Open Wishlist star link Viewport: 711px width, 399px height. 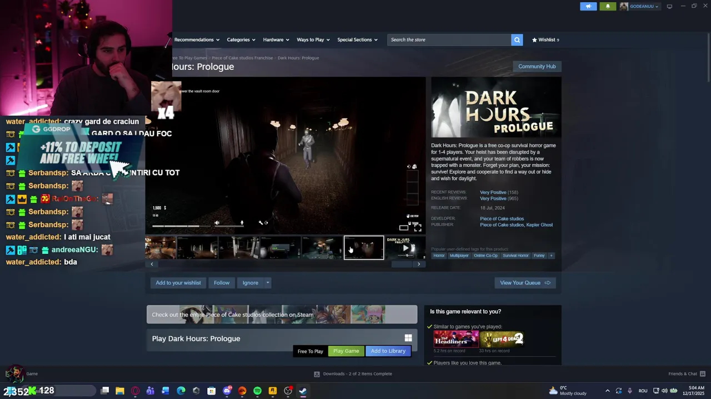click(545, 40)
